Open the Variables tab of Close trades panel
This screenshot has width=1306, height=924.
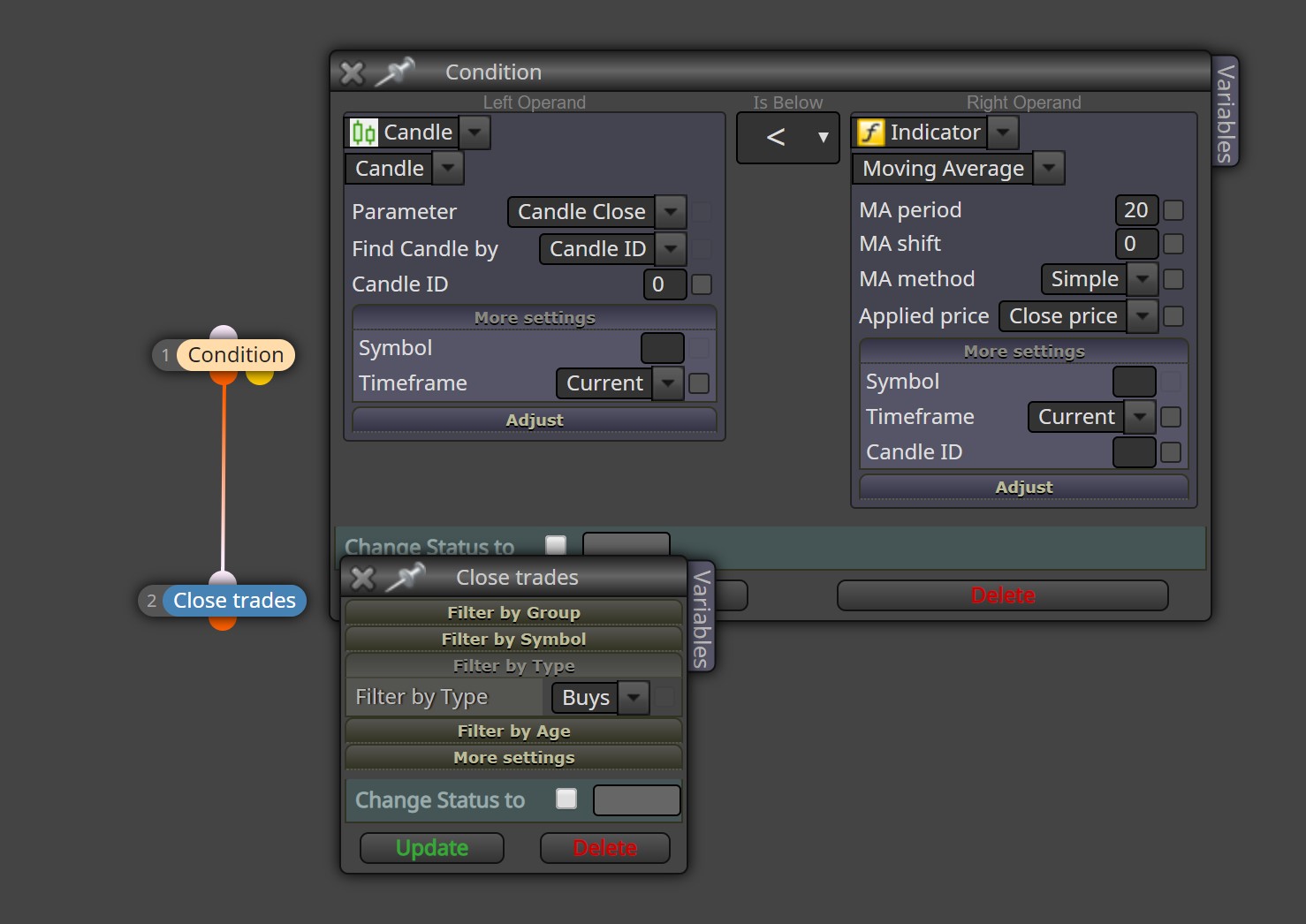point(701,617)
